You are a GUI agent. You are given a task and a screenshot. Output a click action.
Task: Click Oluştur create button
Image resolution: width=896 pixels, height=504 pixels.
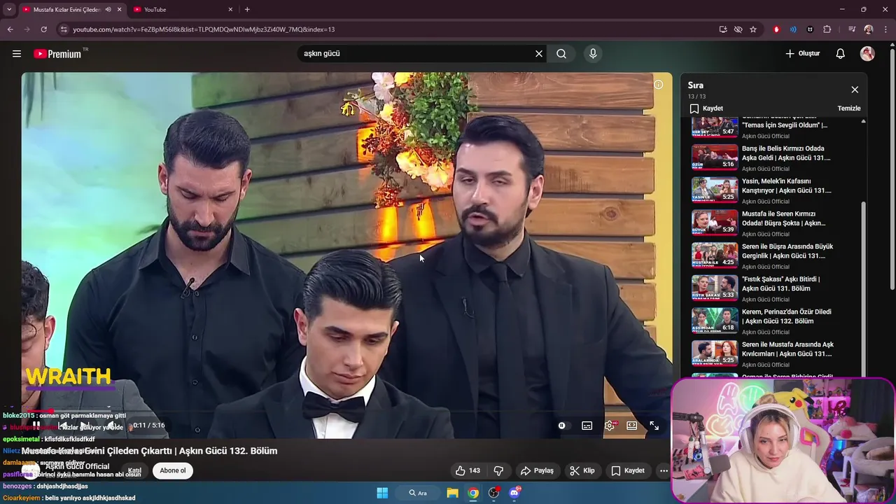(803, 53)
